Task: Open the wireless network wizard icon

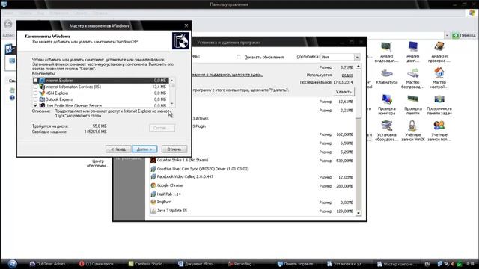Action: point(412,73)
